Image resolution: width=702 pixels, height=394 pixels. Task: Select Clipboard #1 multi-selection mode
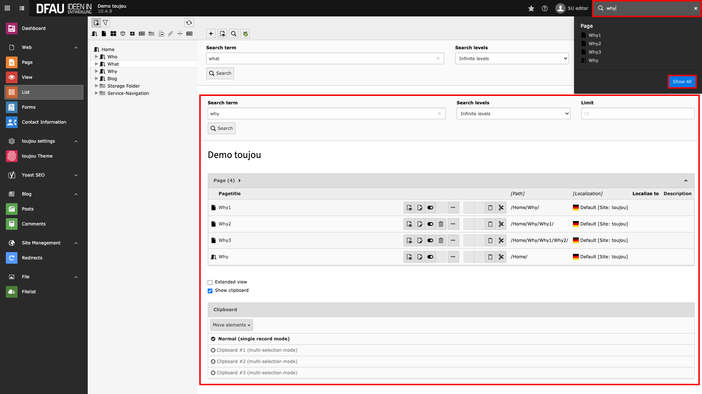click(x=213, y=350)
